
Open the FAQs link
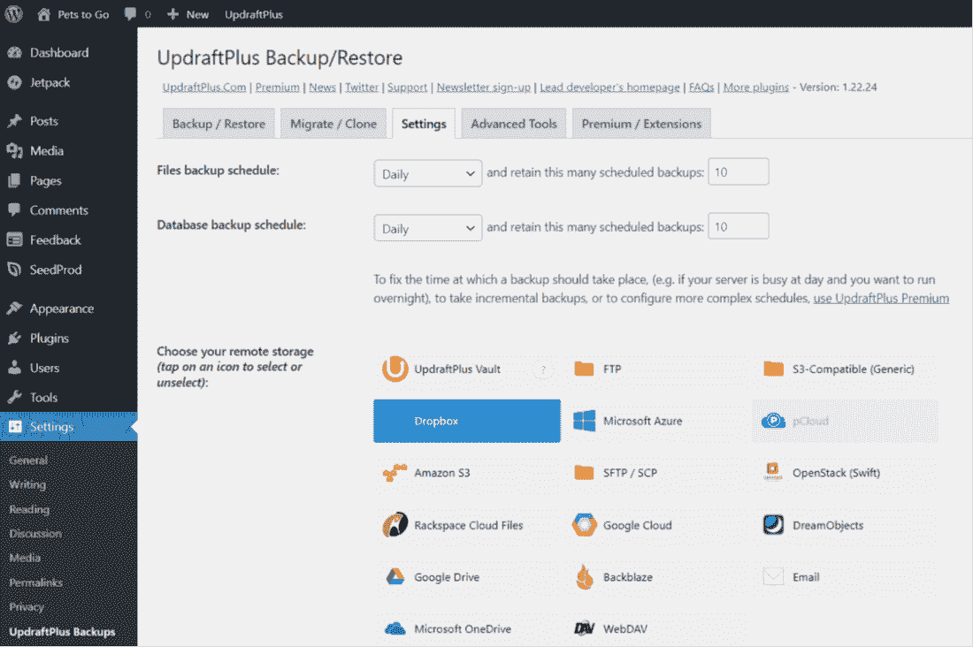coord(701,88)
